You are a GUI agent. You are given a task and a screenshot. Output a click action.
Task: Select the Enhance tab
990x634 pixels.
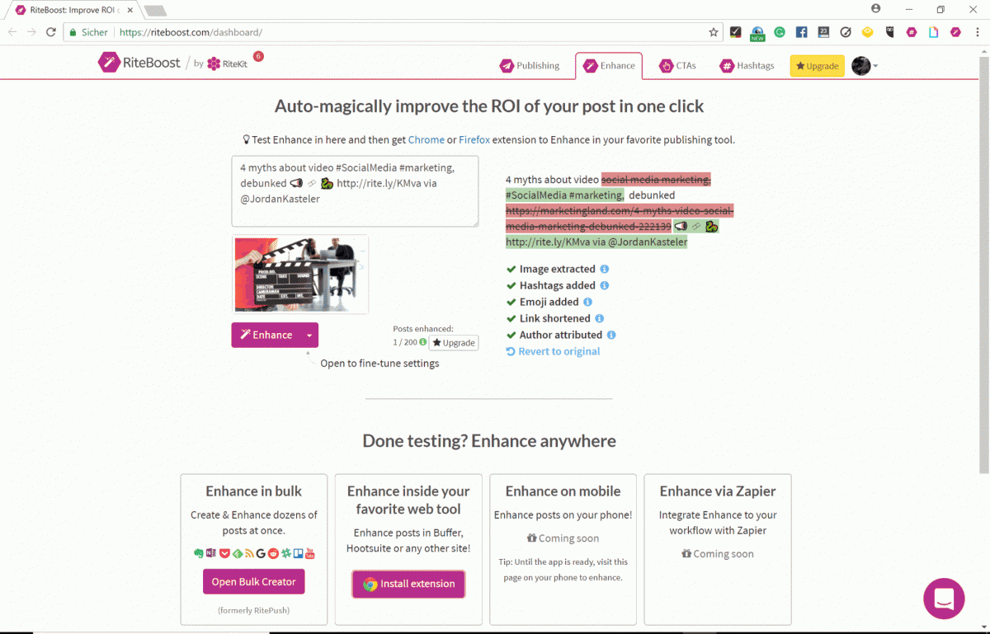[610, 66]
